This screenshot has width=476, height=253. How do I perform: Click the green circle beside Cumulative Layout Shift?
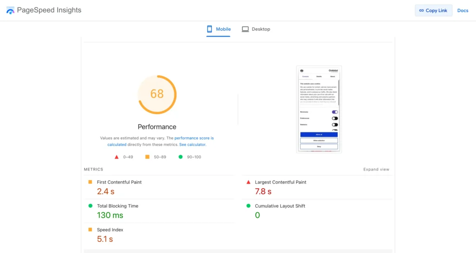point(248,206)
